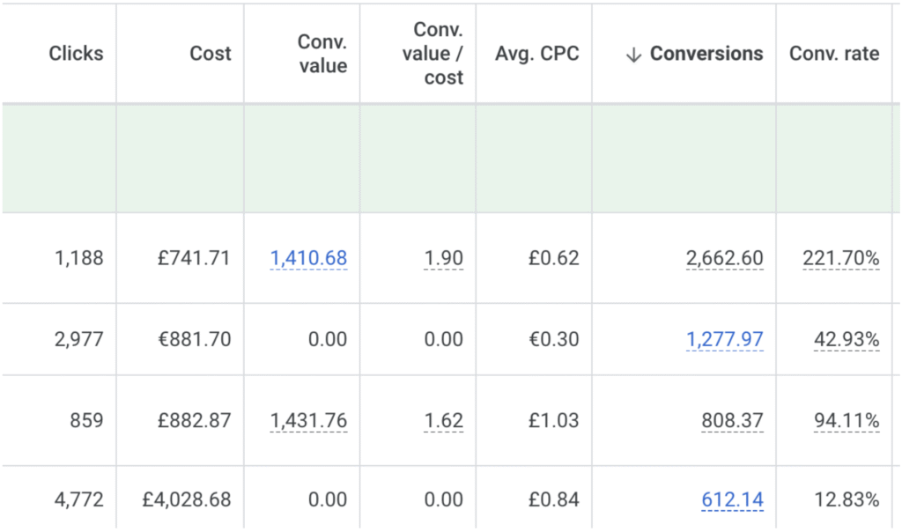Viewport: 902px width, 532px height.
Task: Click the £741.71 cost cell
Action: coord(195,258)
